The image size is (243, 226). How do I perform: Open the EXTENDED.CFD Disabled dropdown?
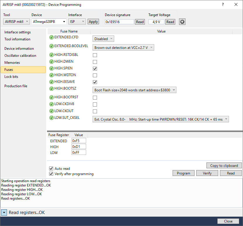[x=103, y=39]
